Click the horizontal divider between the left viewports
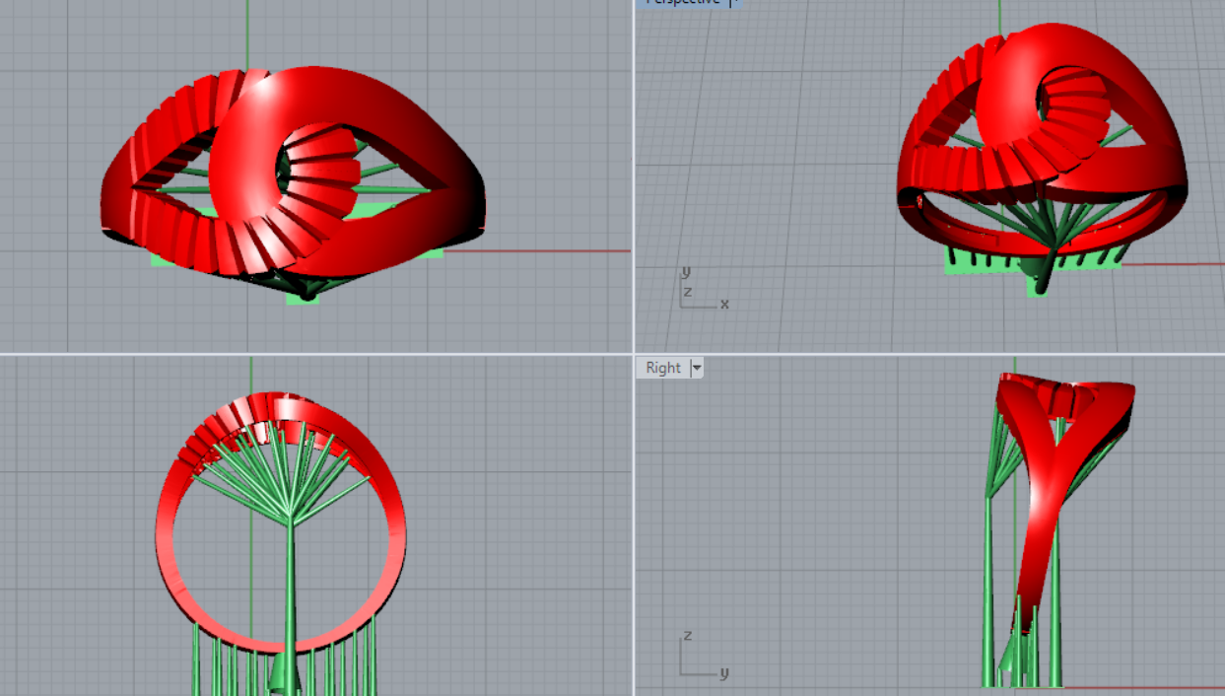This screenshot has width=1225, height=696. click(x=315, y=354)
